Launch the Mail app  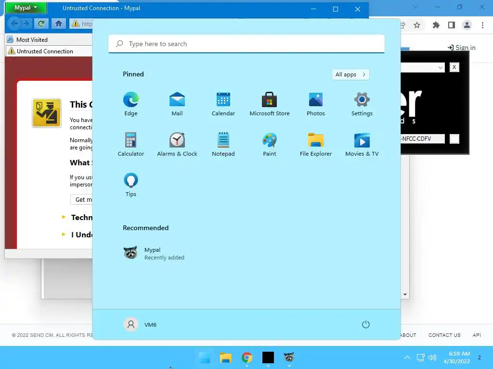[x=177, y=104]
